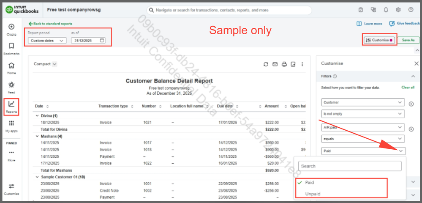This screenshot has height=203, width=422.
Task: Click the as of date field
Action: click(88, 41)
